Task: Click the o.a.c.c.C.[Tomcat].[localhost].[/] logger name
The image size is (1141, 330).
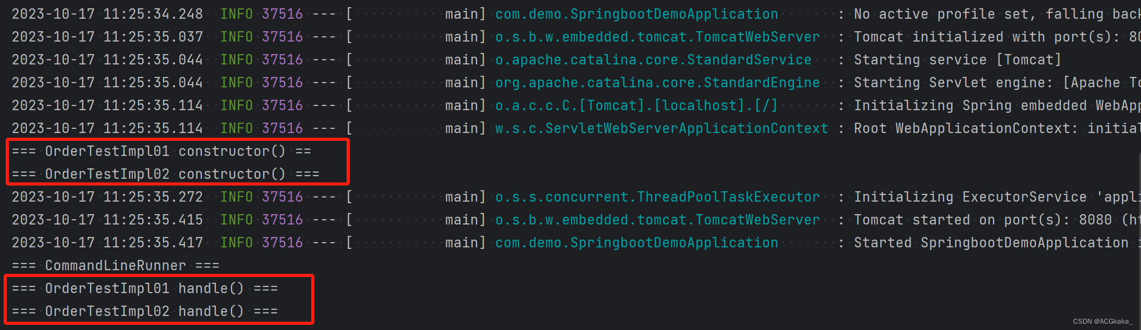Action: [636, 106]
